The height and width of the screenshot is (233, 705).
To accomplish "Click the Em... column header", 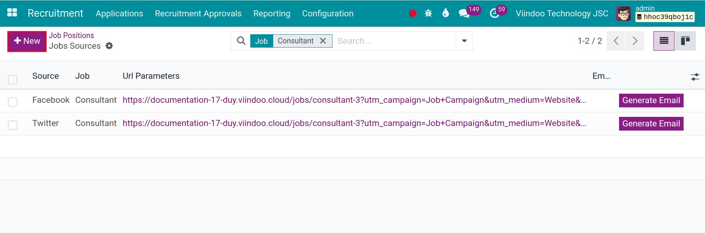I will tap(601, 76).
